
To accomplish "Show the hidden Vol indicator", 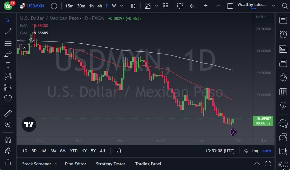I will (x=31, y=40).
